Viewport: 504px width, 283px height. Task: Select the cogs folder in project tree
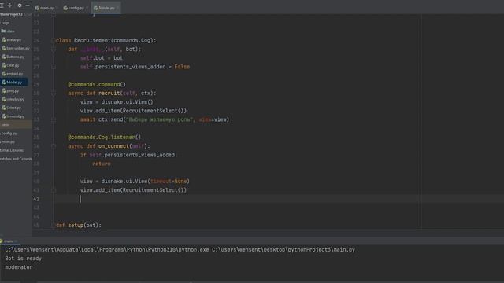click(5, 23)
